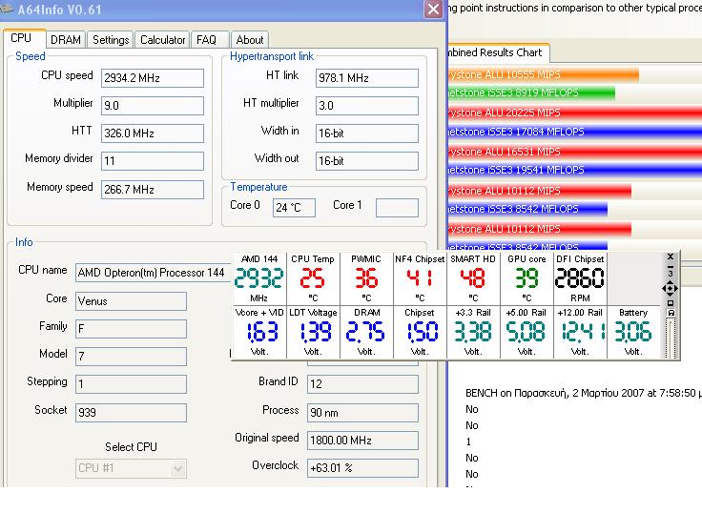Click the HTT field showing 326.0 MHz
The image size is (702, 513).
click(153, 133)
